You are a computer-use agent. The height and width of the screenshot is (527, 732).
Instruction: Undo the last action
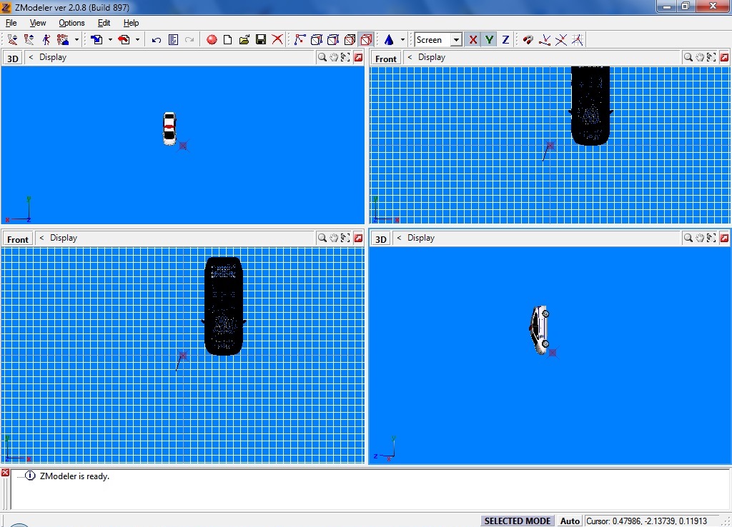coord(157,40)
